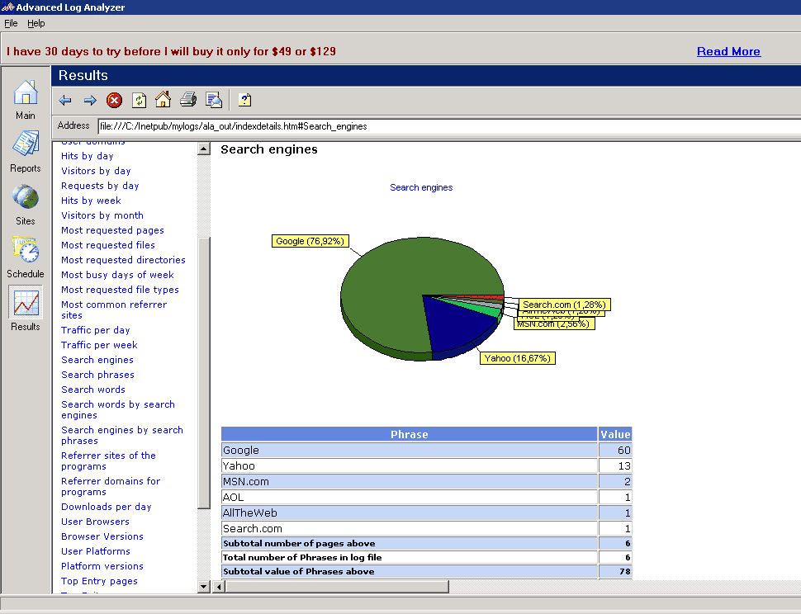Open the Search phrases report link
801x614 pixels.
pyautogui.click(x=97, y=375)
